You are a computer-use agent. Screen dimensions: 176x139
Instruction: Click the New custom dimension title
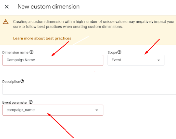coord(49,7)
